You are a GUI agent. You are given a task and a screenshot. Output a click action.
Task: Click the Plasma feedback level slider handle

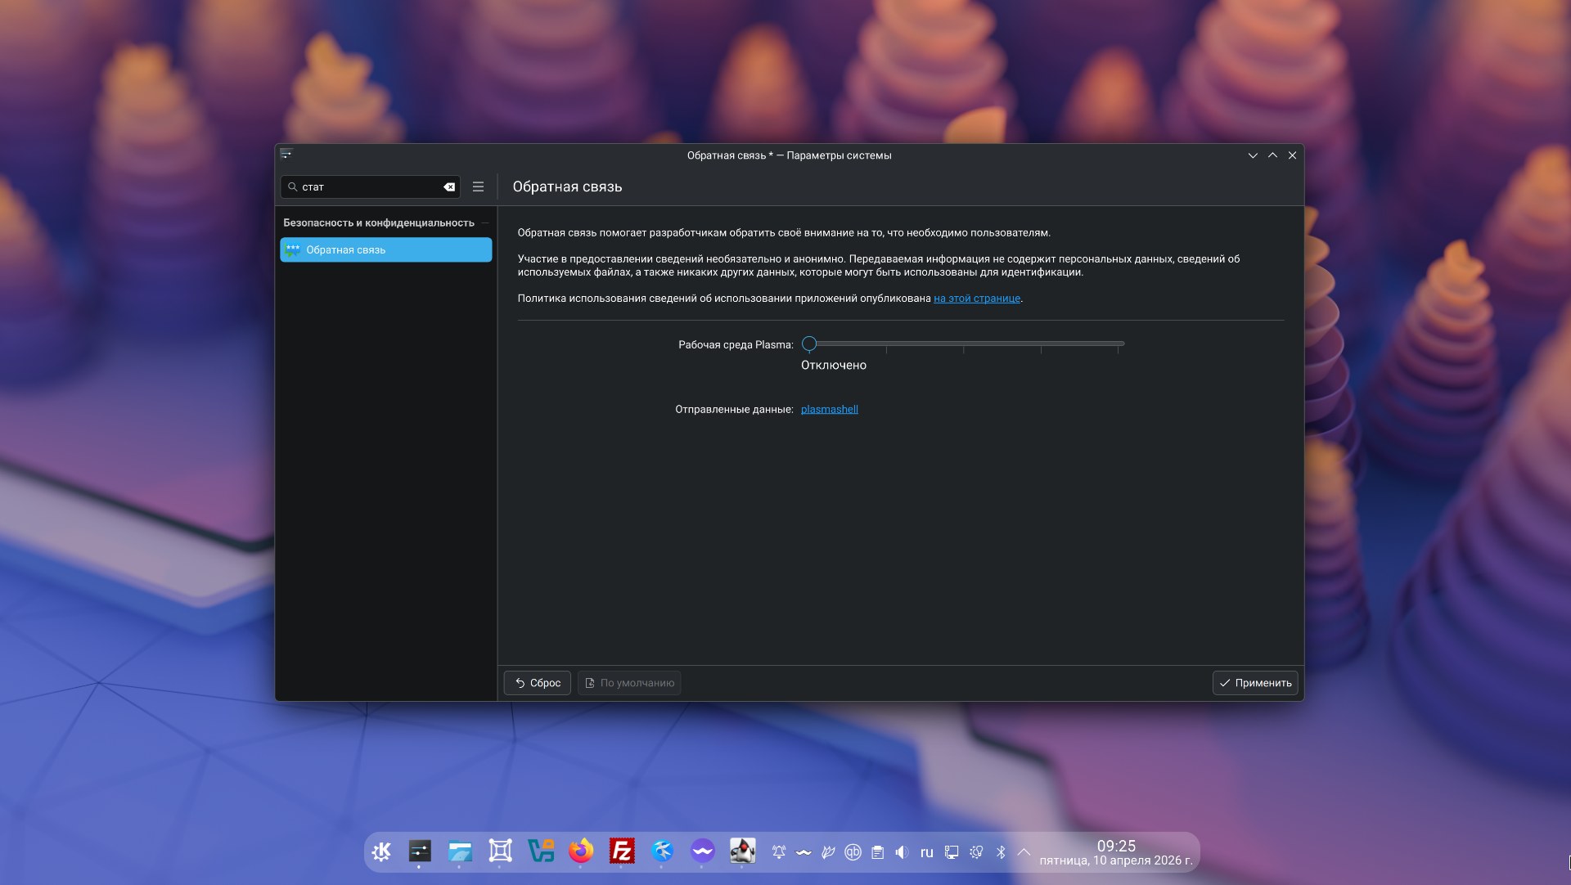pos(809,344)
